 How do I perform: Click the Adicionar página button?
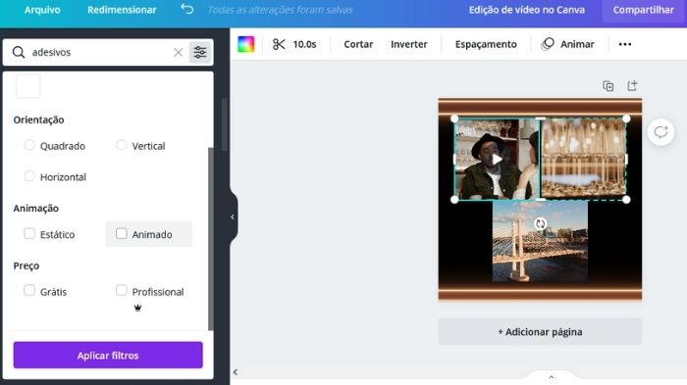540,332
